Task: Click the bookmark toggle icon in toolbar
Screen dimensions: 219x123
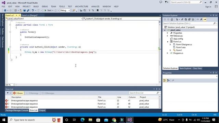Action: click(x=98, y=11)
